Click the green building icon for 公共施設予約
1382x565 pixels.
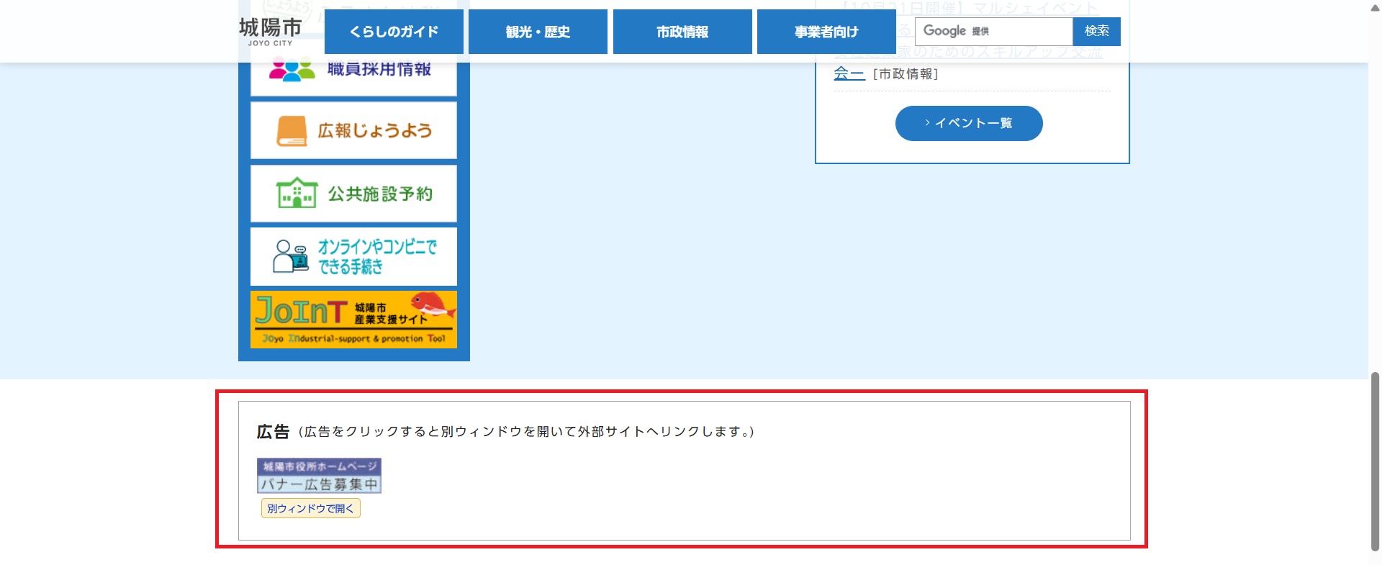tap(296, 194)
